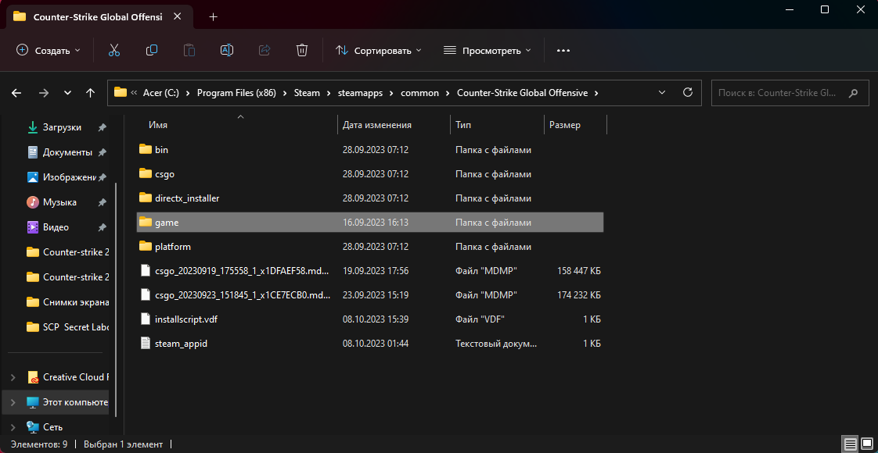Click the Создать button
The image size is (878, 453).
(49, 50)
